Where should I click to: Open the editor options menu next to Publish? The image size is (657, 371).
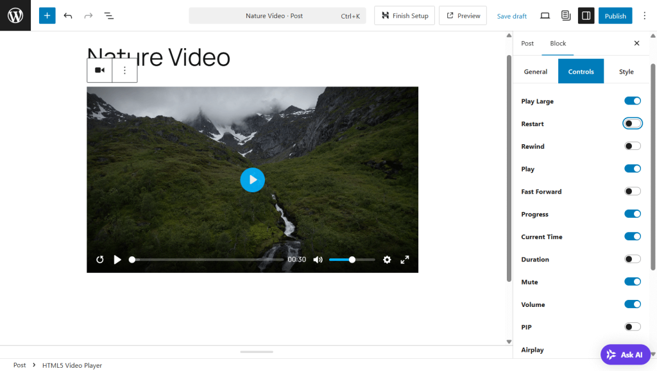(x=644, y=15)
